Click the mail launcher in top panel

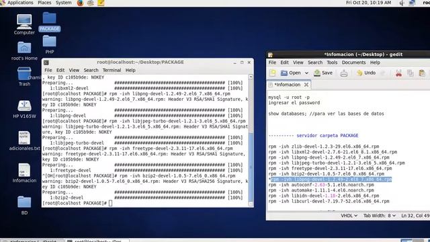(91, 3)
